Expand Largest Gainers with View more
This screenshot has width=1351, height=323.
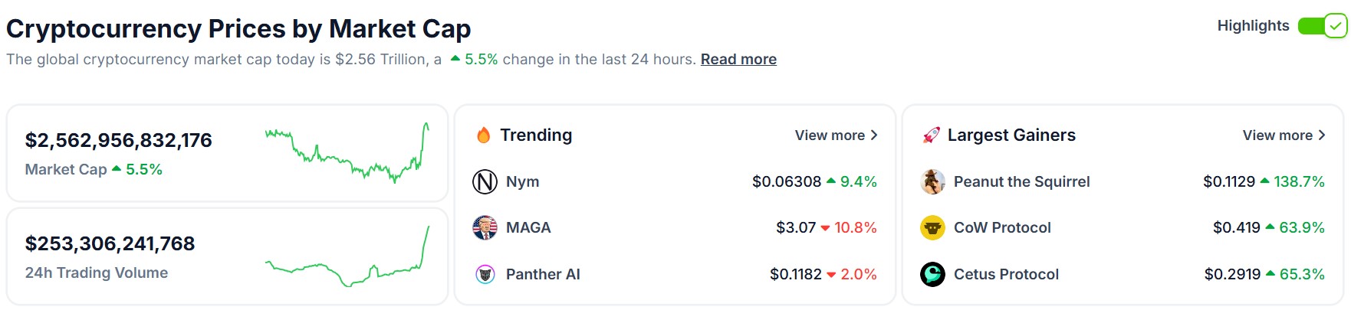pyautogui.click(x=1284, y=135)
